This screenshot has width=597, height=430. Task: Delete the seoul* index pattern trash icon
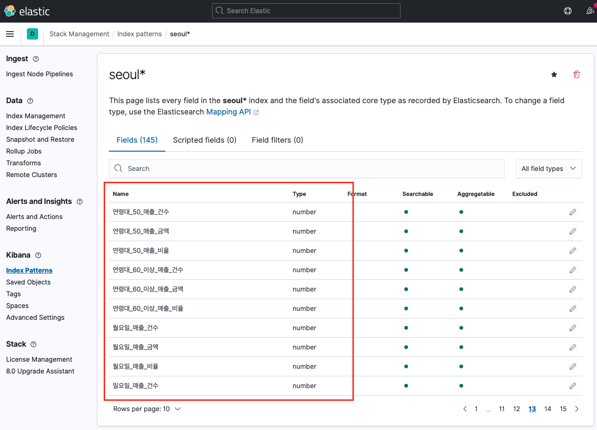[x=576, y=74]
